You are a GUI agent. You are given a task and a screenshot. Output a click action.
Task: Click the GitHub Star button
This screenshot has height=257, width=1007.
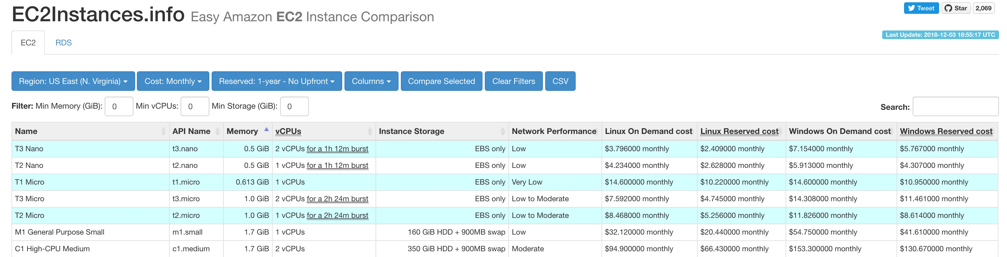pyautogui.click(x=956, y=8)
